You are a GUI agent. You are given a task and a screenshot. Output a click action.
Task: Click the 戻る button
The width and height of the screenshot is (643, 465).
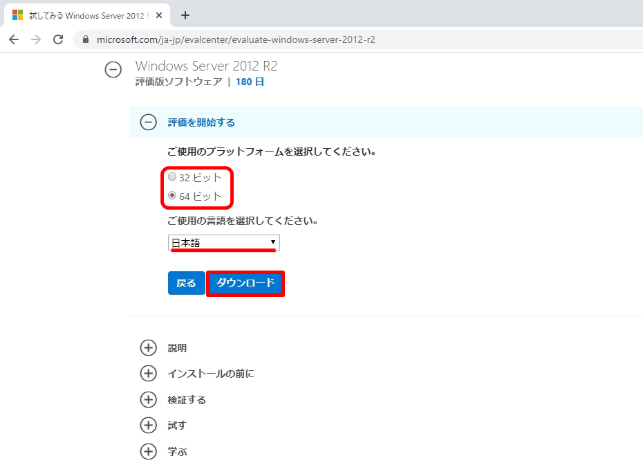tap(186, 283)
